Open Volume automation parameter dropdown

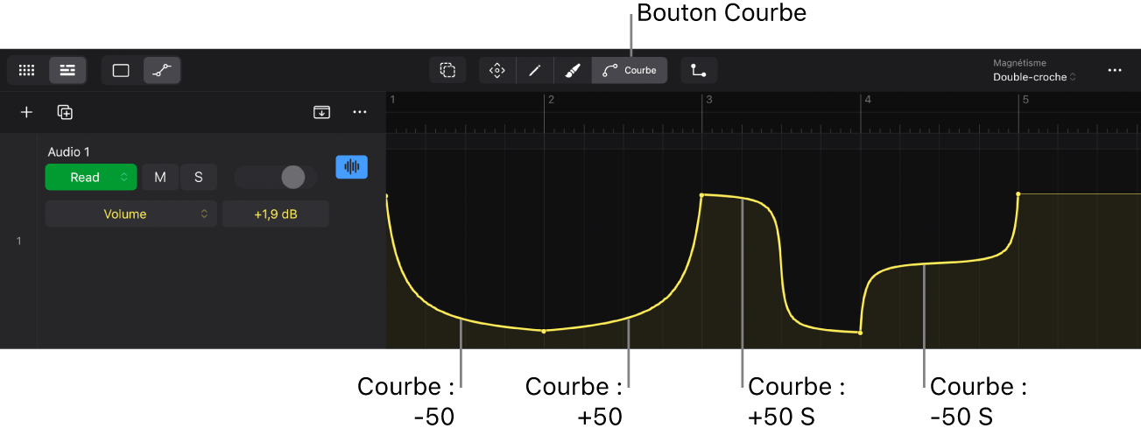click(130, 214)
